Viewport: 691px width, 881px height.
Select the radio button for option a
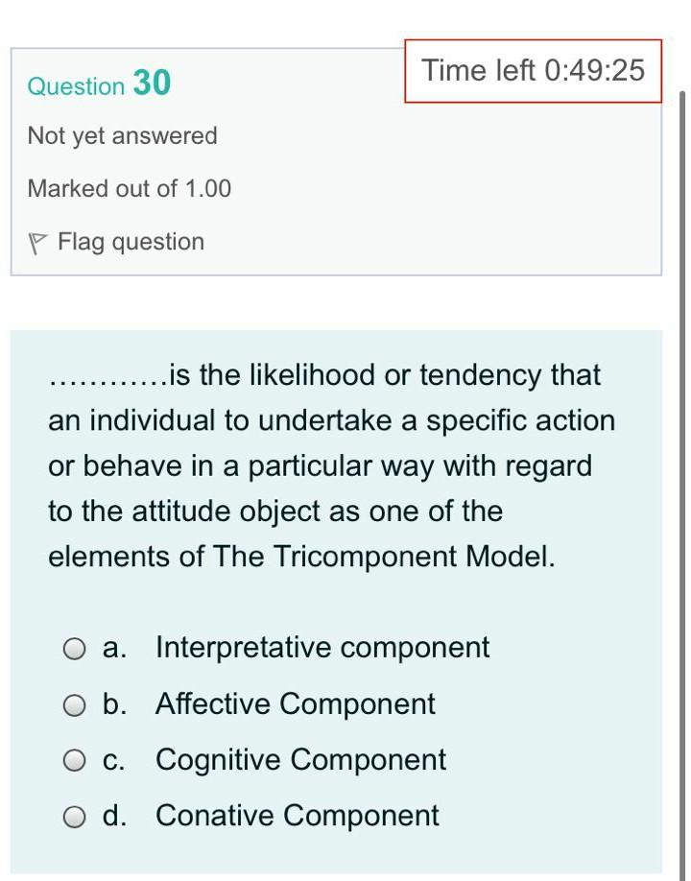tap(75, 650)
